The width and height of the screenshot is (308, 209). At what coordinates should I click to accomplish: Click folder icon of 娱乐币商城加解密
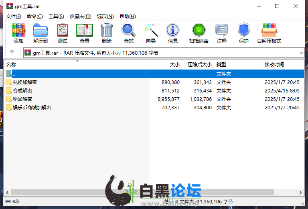point(9,107)
